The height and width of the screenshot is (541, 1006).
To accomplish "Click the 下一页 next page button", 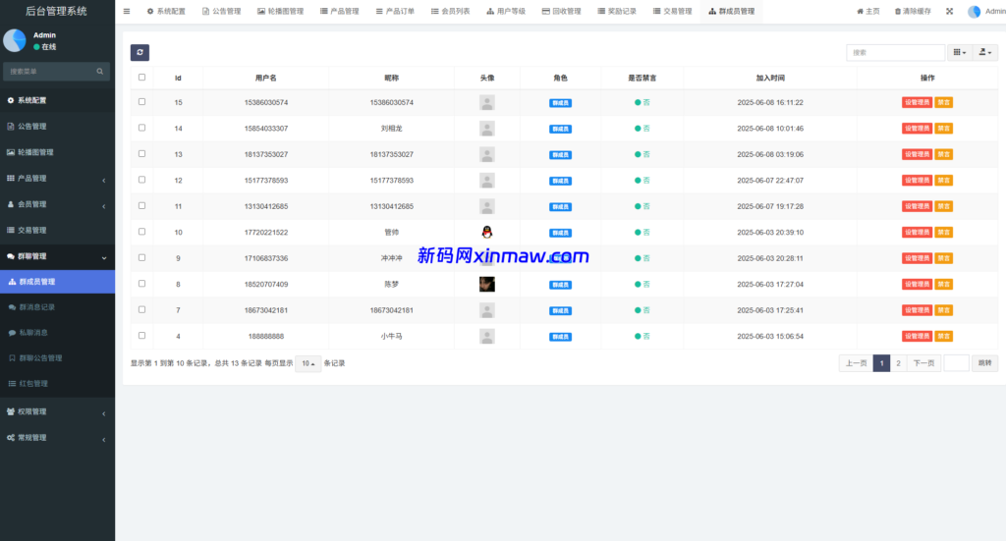I will [x=923, y=363].
